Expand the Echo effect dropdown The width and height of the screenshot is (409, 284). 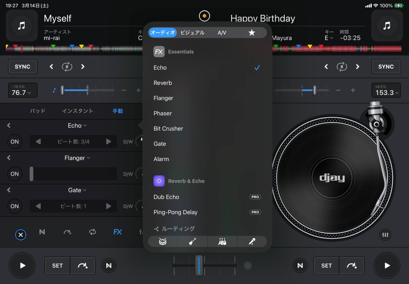77,126
